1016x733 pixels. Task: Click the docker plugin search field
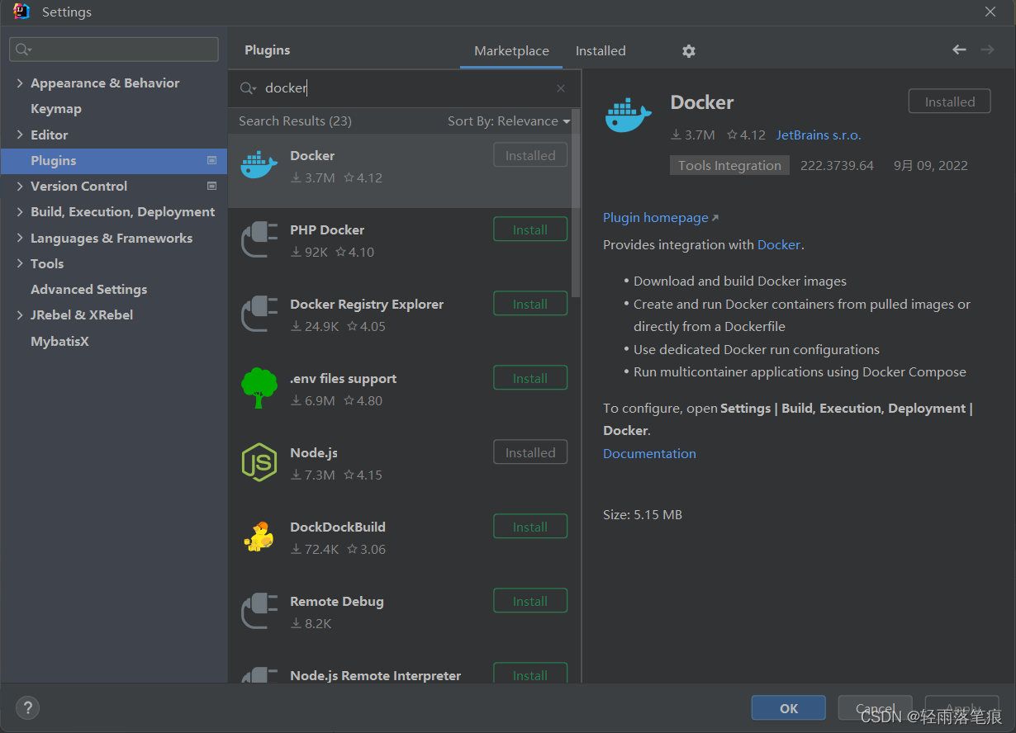pos(405,88)
